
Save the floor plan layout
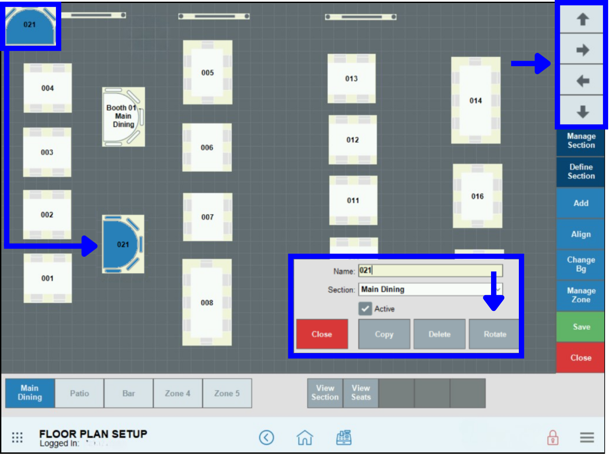580,327
